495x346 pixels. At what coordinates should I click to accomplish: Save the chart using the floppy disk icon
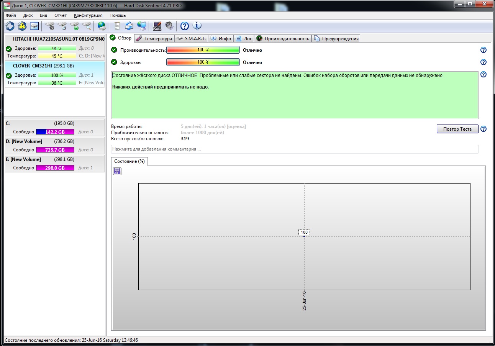tap(117, 171)
